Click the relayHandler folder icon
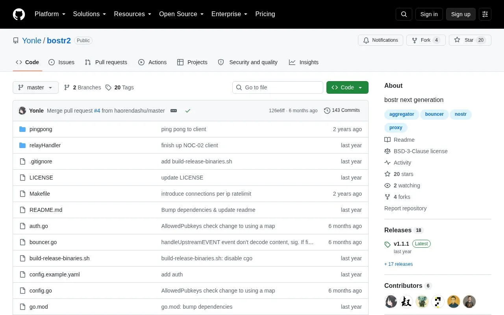504x315 pixels. coord(22,145)
